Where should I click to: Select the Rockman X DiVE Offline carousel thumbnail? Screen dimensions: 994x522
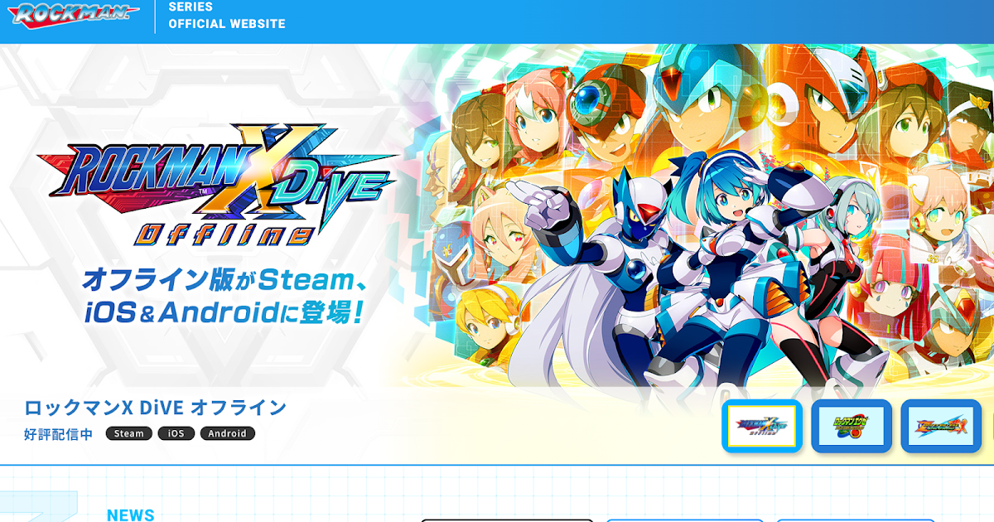[762, 426]
